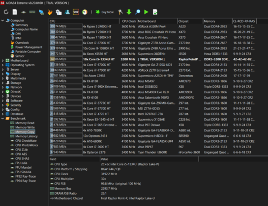268x206 pixels.
Task: Click the flame stability test icon
Action: tap(50, 12)
